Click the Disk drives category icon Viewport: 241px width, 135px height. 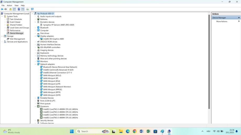(38, 33)
